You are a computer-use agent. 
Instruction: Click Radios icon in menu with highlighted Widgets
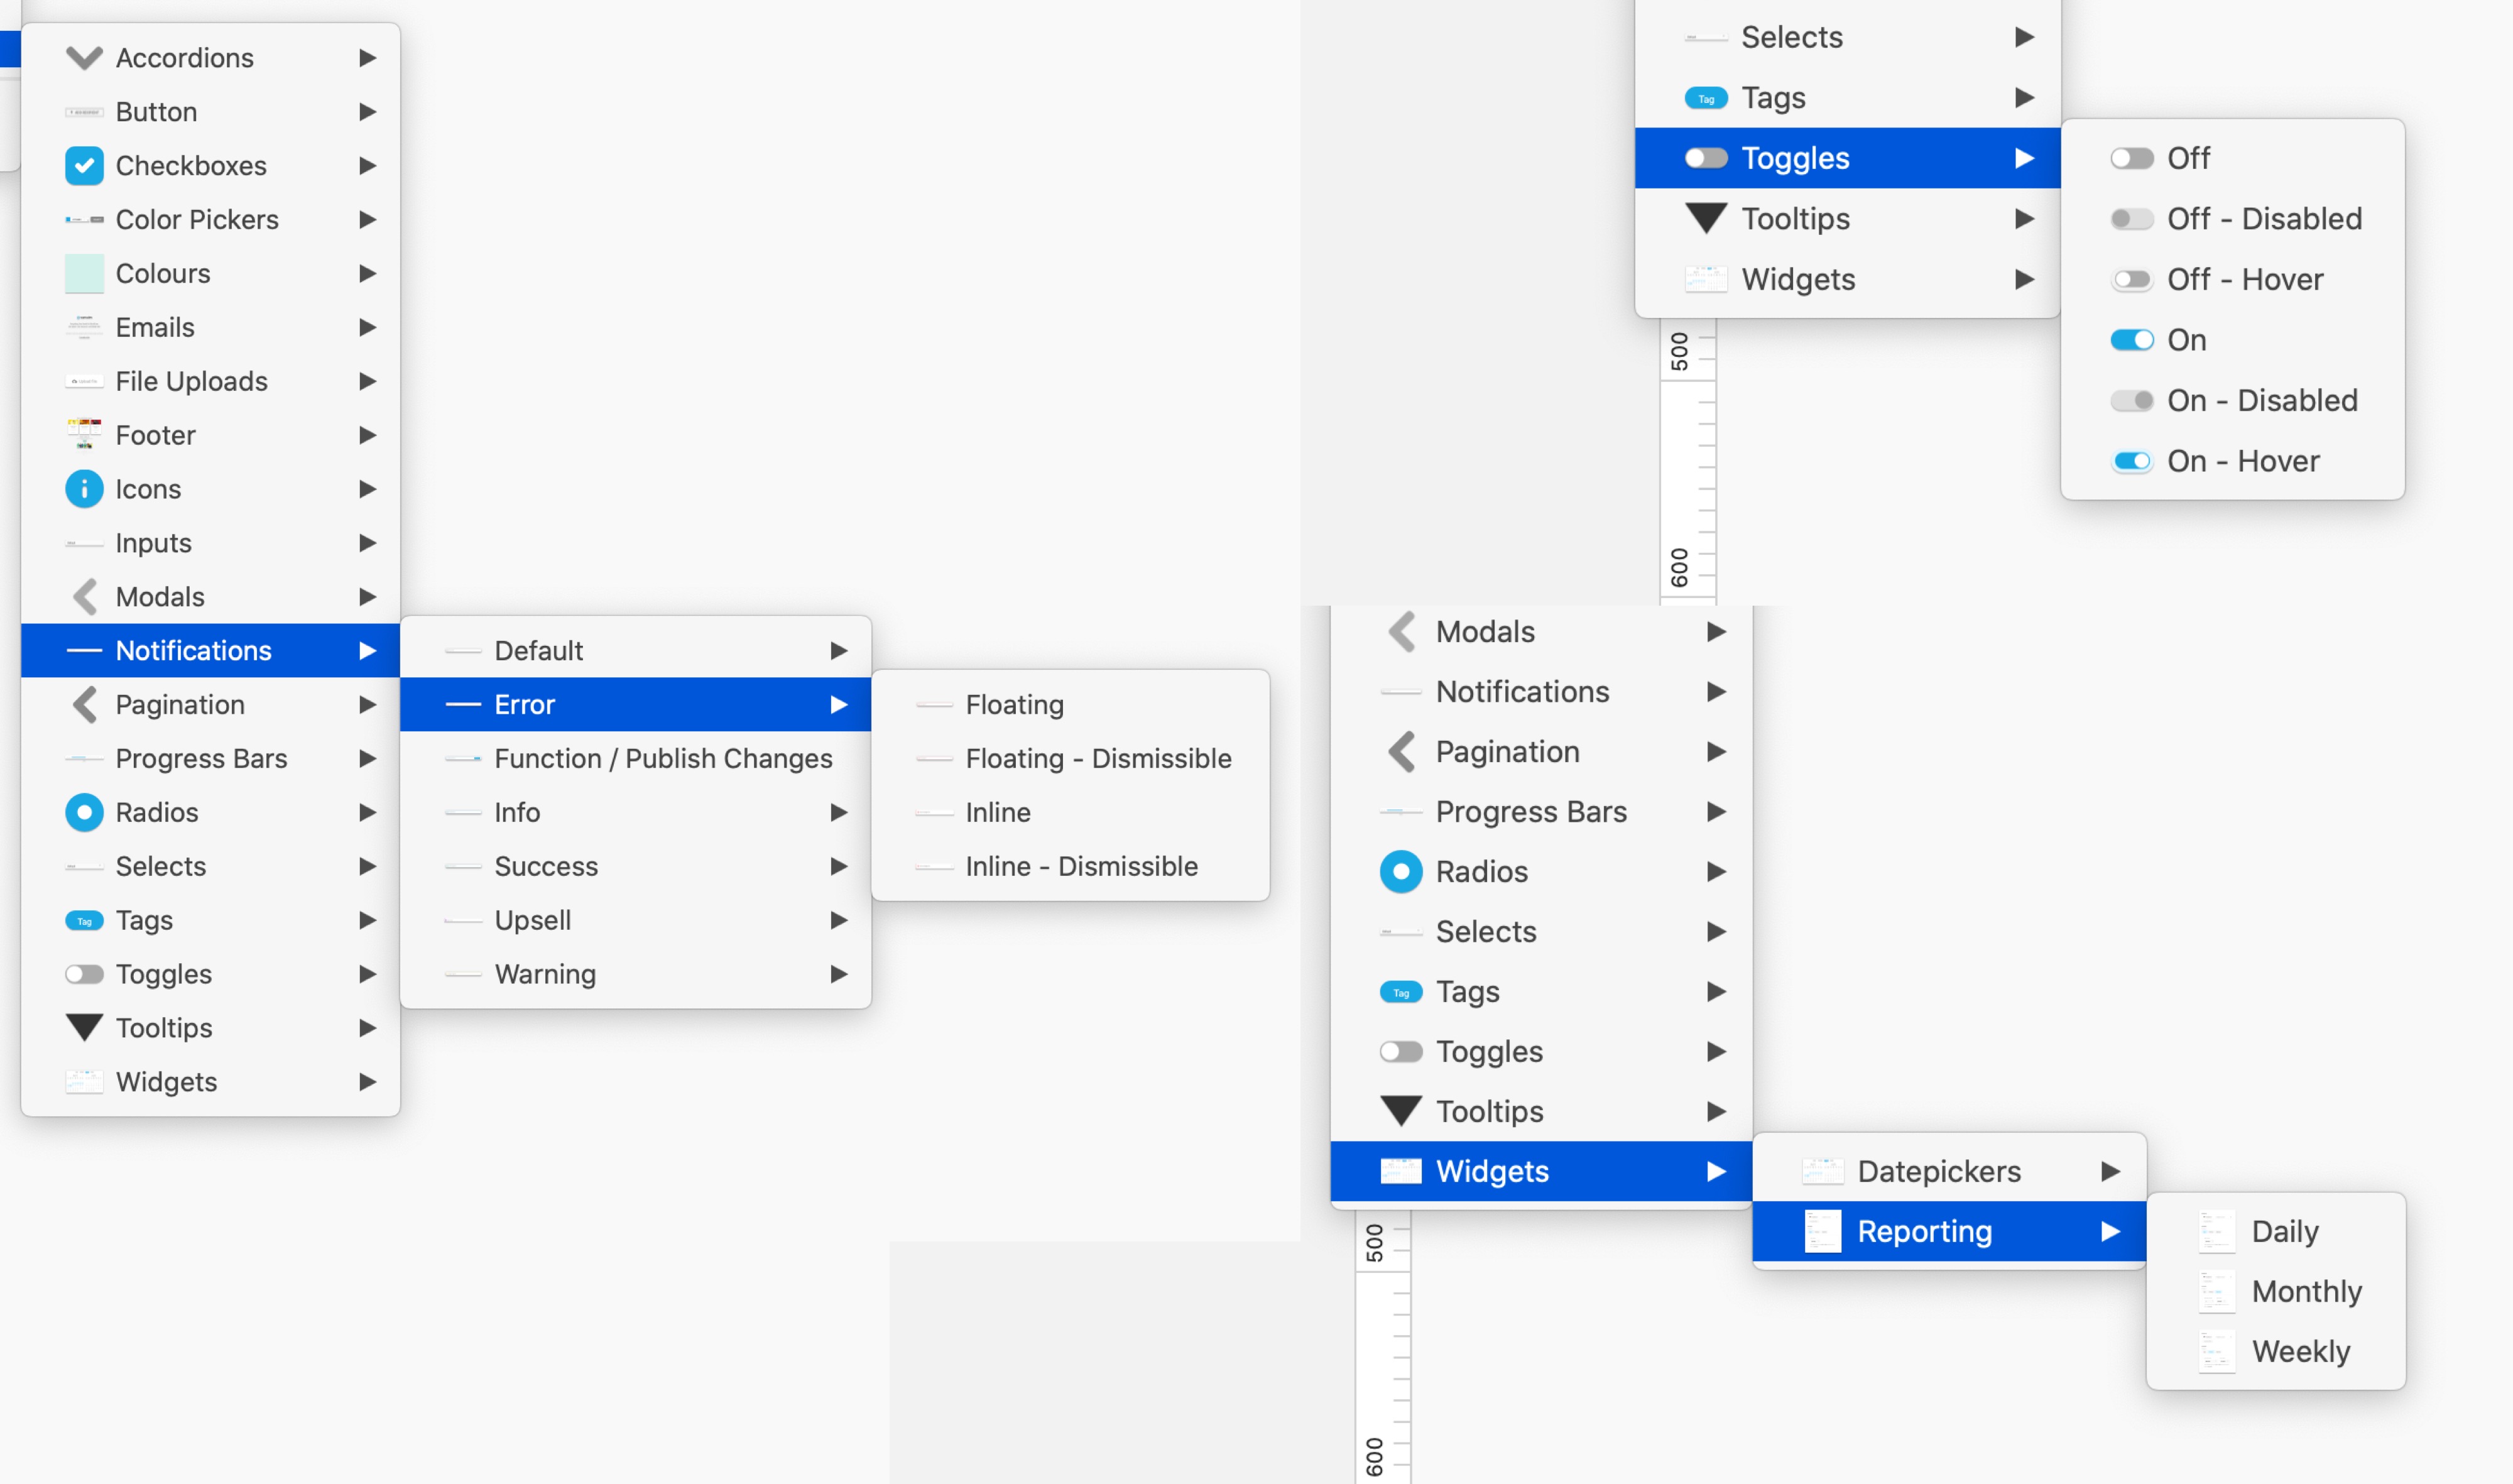pos(1401,871)
